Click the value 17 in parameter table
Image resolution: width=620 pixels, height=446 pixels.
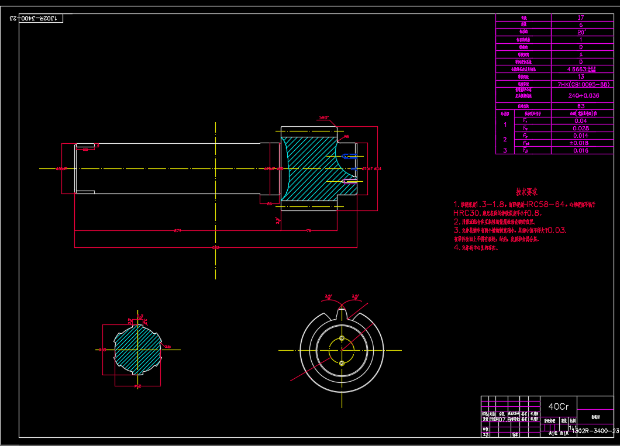581,18
